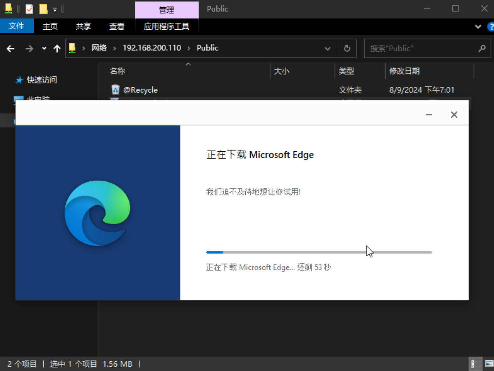Select the 查看 ribbon tab
494x371 pixels.
[117, 26]
